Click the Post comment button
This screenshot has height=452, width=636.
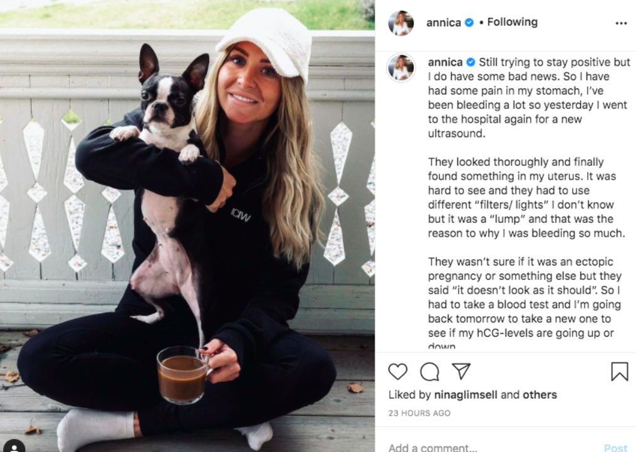tap(615, 448)
